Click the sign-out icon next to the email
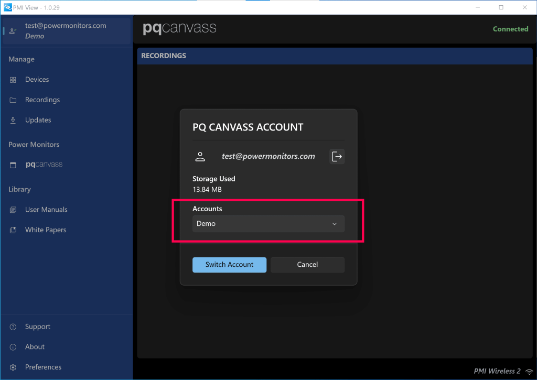This screenshot has width=537, height=380. click(337, 156)
